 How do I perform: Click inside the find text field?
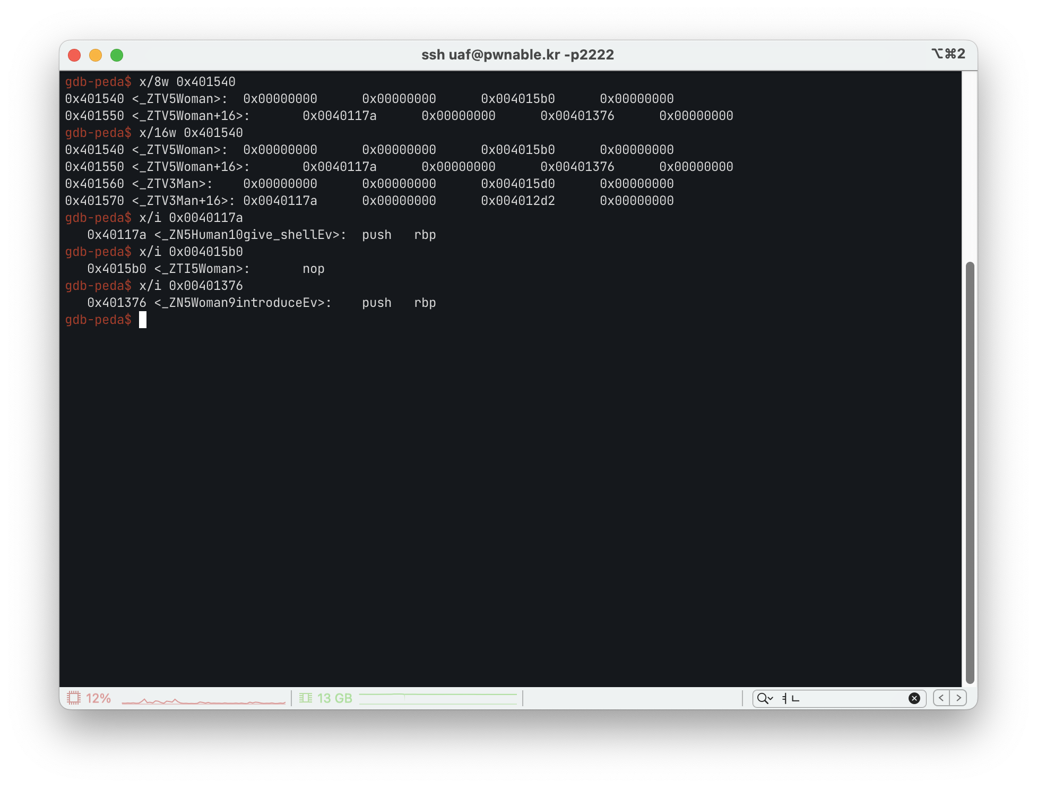[849, 698]
